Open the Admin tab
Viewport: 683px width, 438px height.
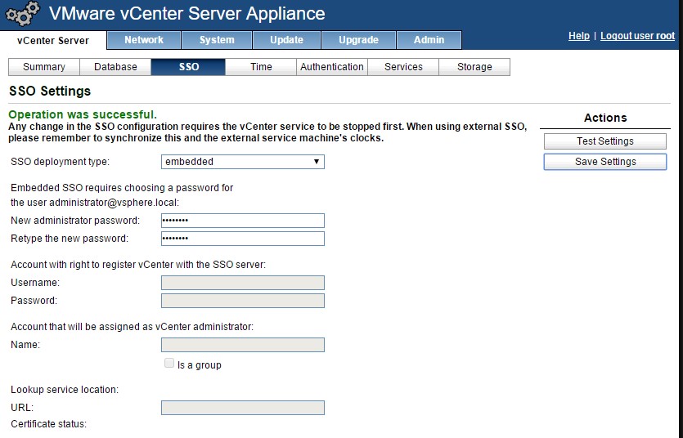pyautogui.click(x=429, y=40)
